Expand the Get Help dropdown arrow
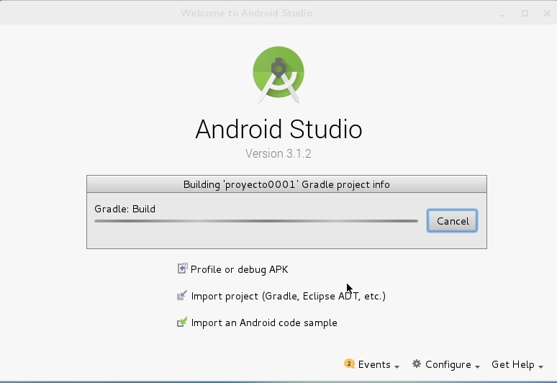This screenshot has width=557, height=383. [541, 366]
